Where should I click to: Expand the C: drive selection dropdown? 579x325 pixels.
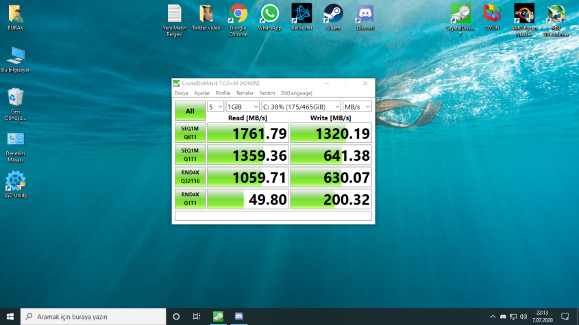(x=301, y=107)
